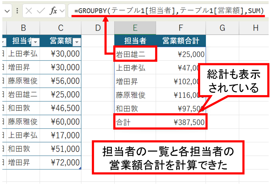Screen dimensions: 272x185
Task: Open Insert Function fx dialog
Action: pos(53,11)
